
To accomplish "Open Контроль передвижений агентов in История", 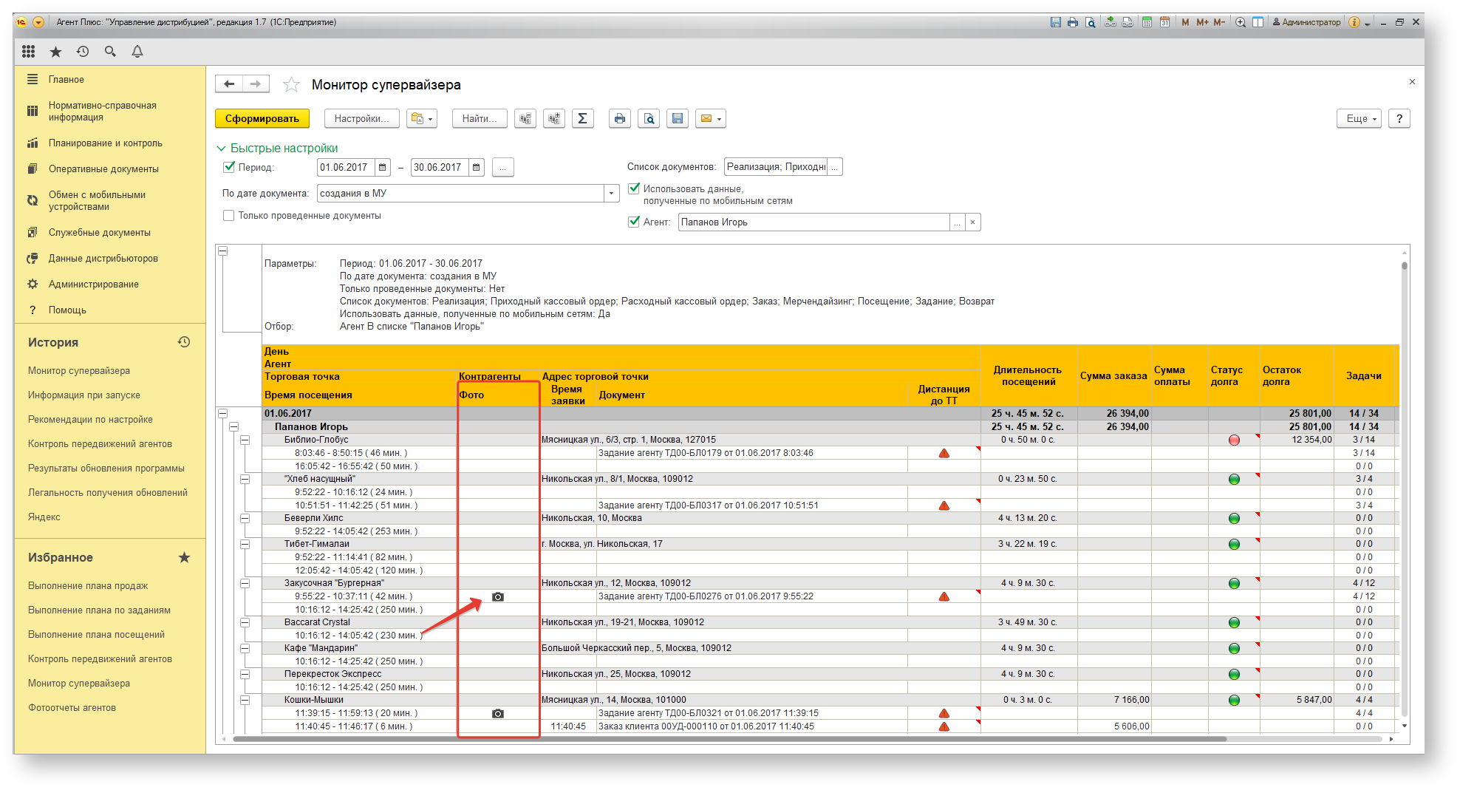I will (100, 443).
